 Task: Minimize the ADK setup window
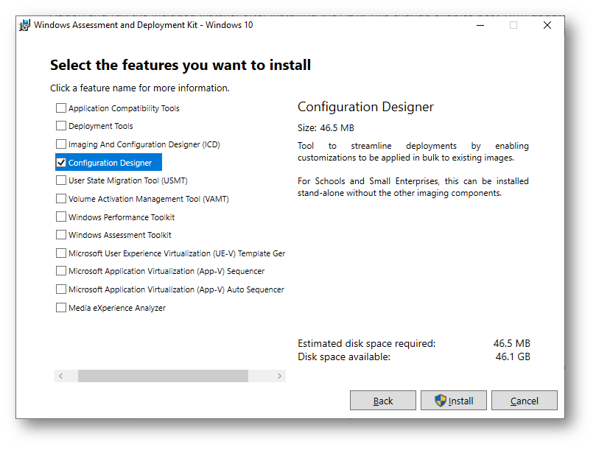[480, 25]
